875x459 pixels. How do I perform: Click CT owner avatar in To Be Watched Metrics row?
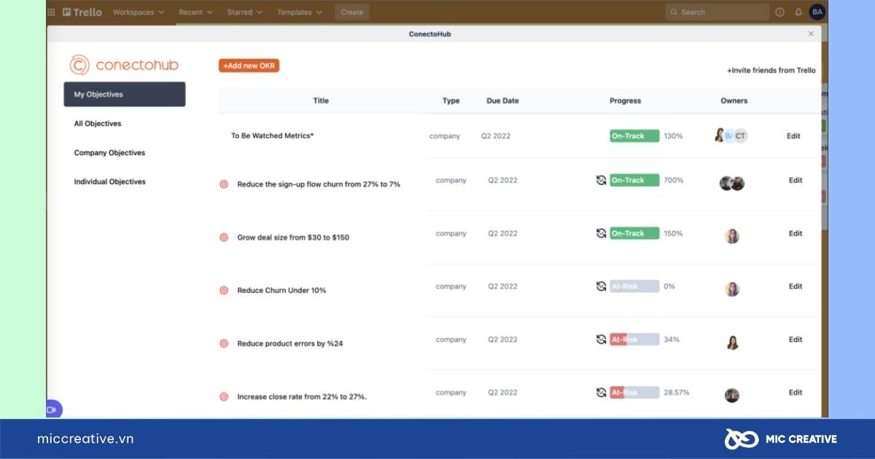tap(740, 136)
